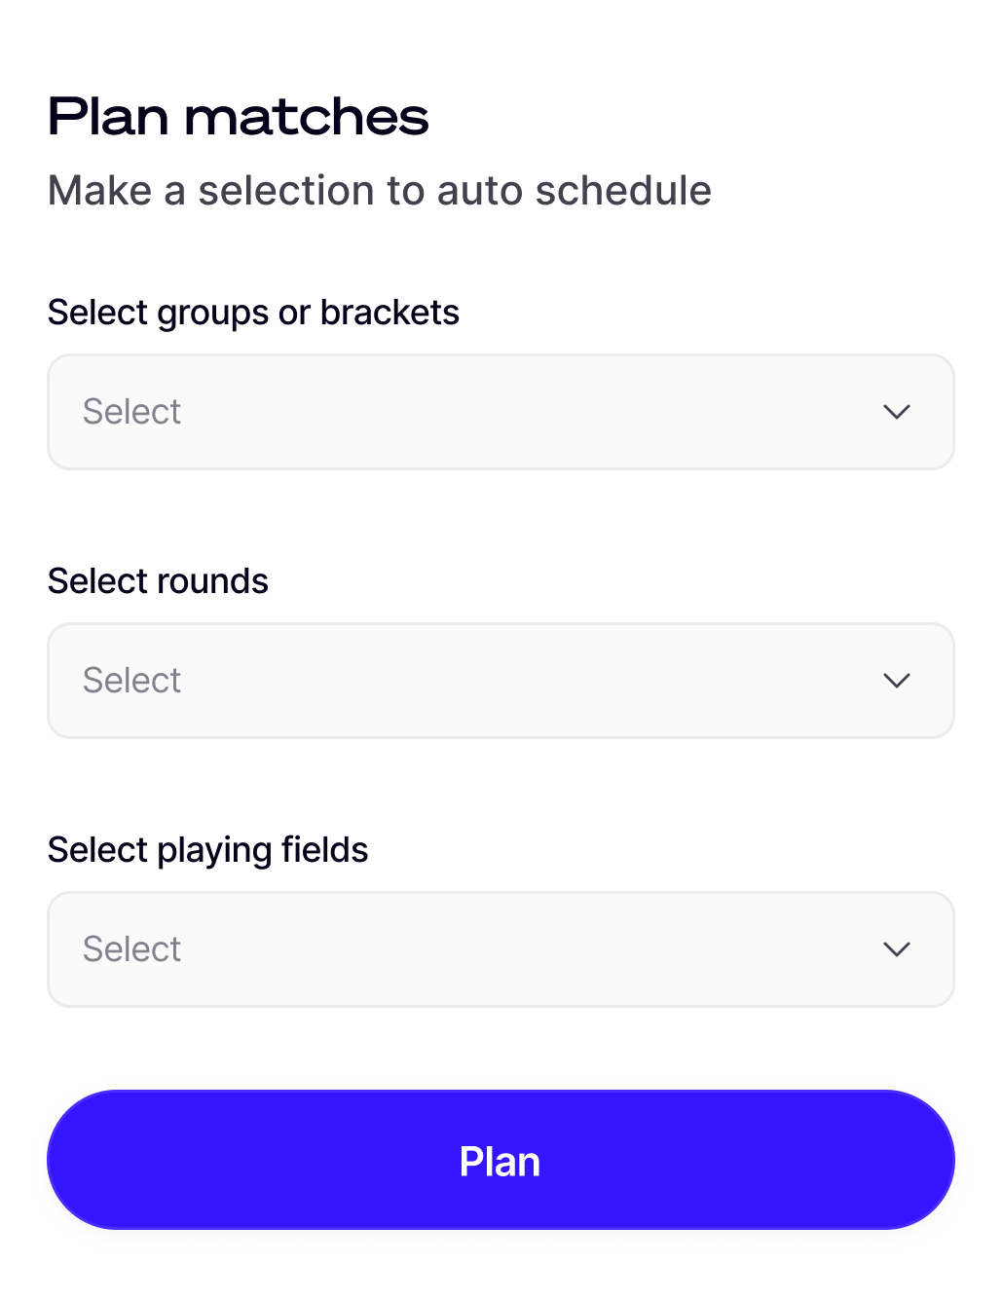
Task: Click 'Select' placeholder in groups or brackets box
Action: tap(131, 412)
